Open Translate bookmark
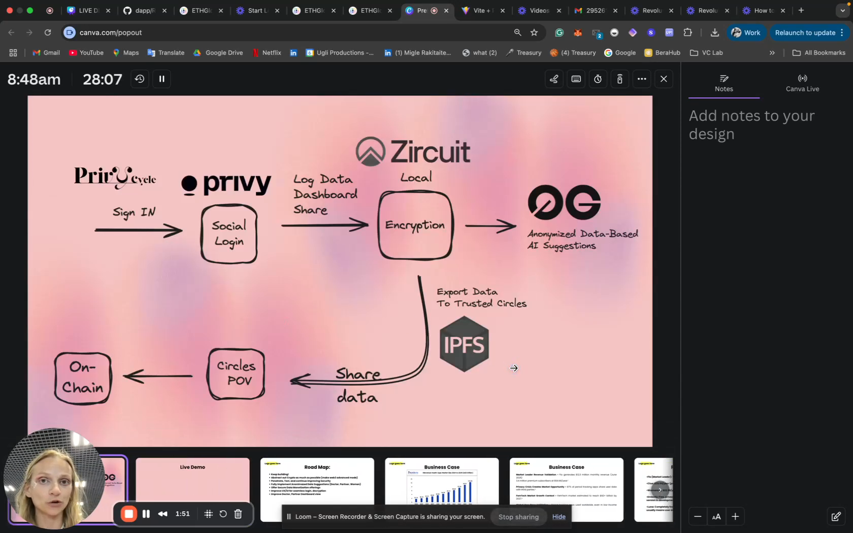Viewport: 853px width, 533px height. (166, 53)
